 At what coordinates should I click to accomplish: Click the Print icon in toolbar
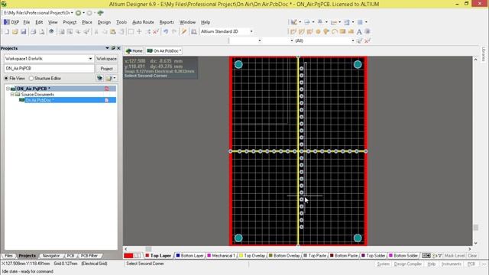(34, 31)
